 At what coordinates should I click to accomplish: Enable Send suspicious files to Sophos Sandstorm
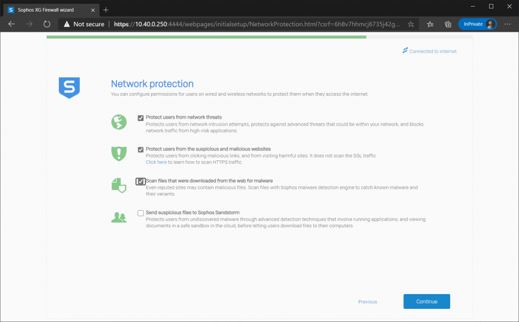pos(141,213)
